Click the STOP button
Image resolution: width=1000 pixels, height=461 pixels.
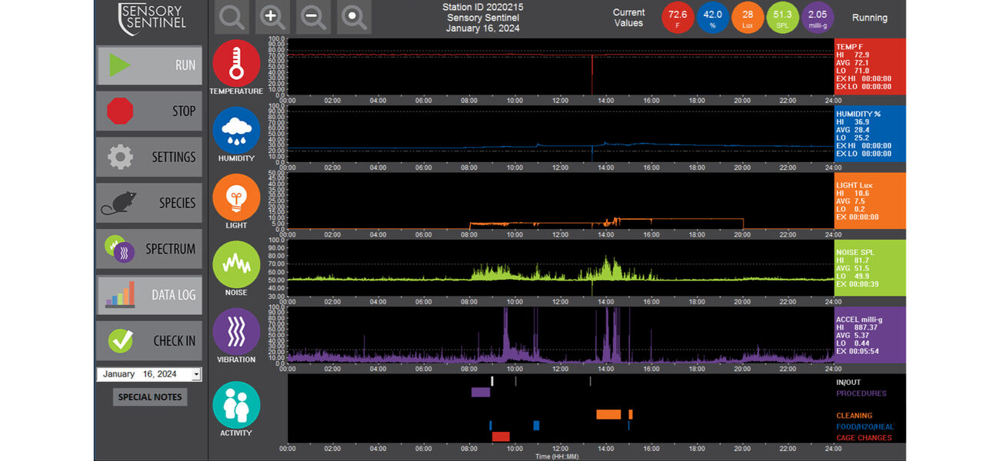149,111
